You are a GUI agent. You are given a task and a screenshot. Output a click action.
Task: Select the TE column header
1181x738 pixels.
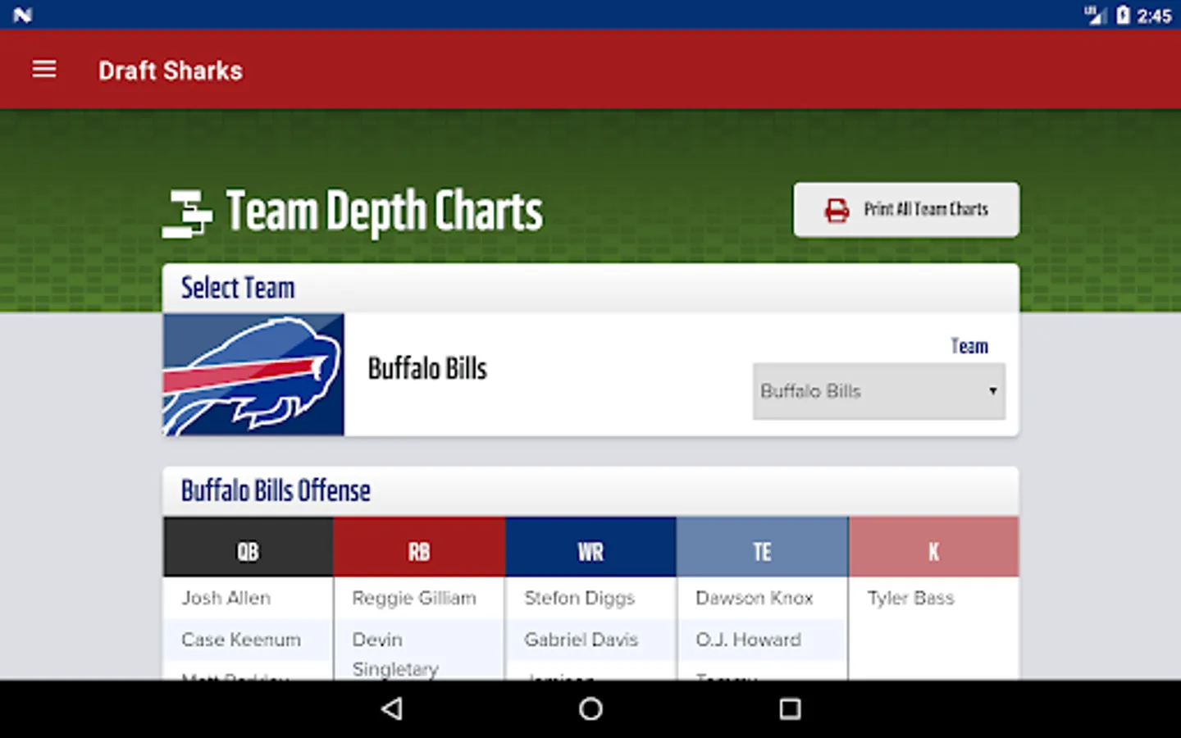click(x=762, y=547)
